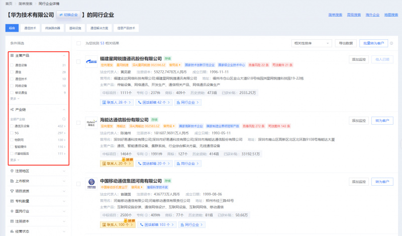Expand 曾用名 tag for 中国移动河南
The width and height of the screenshot is (402, 236).
137,187
